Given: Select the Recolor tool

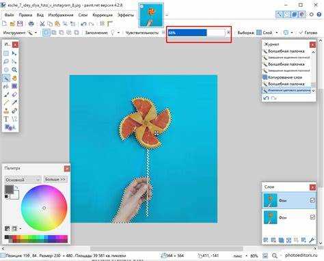Looking at the screenshot, I should click(14, 111).
